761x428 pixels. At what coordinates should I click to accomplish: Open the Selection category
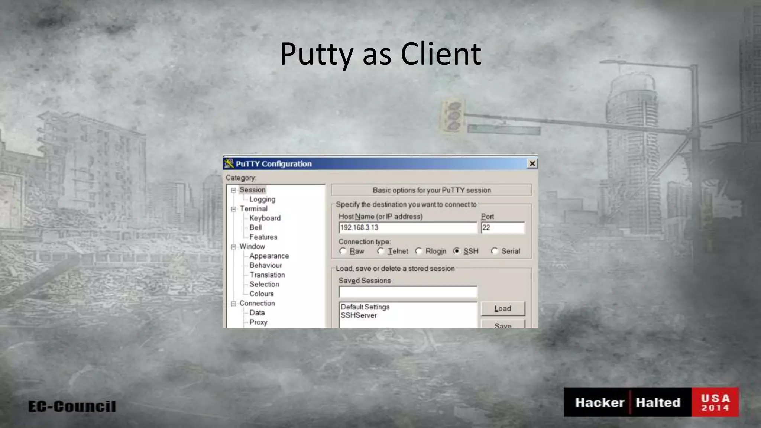click(264, 284)
